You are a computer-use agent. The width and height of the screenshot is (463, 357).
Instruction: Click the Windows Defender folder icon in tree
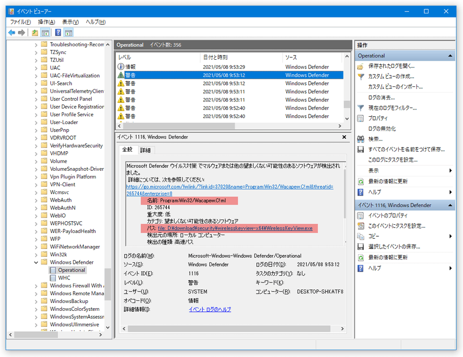point(44,262)
